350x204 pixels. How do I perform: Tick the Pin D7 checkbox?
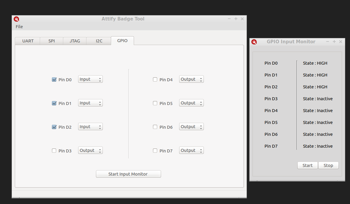[155, 151]
